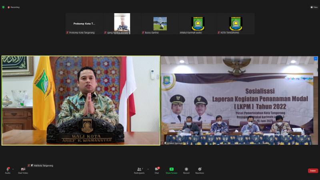Select the KOTA TANGERANG participant thumbnail
Viewport: 320px width, 180px height.
236,24
